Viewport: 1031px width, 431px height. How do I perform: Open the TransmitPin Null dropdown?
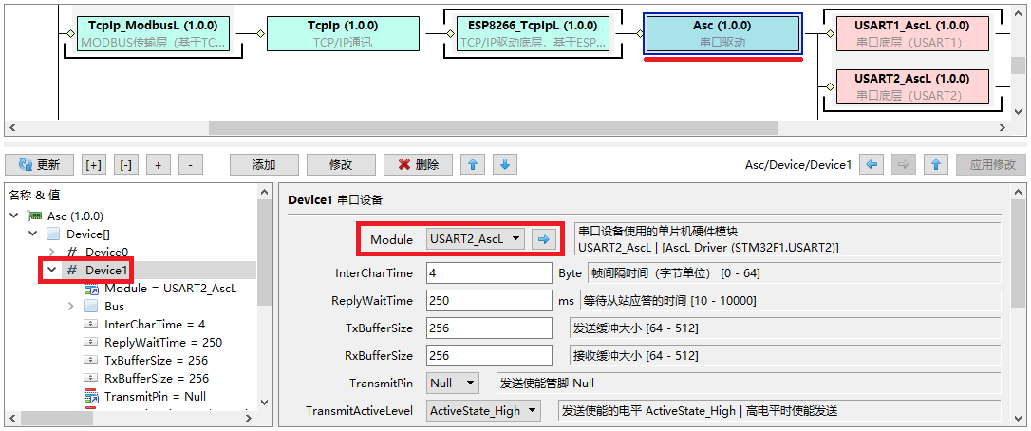[453, 383]
